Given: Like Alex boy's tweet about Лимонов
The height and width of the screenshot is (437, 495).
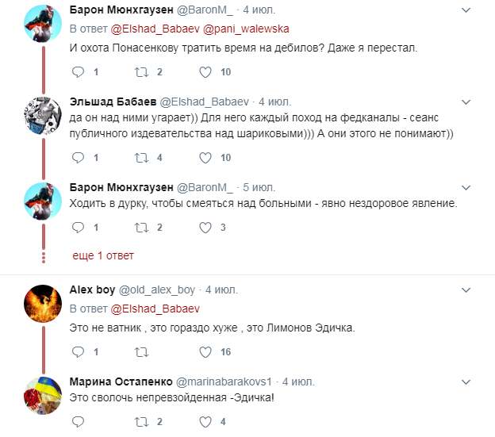Looking at the screenshot, I should tap(205, 351).
